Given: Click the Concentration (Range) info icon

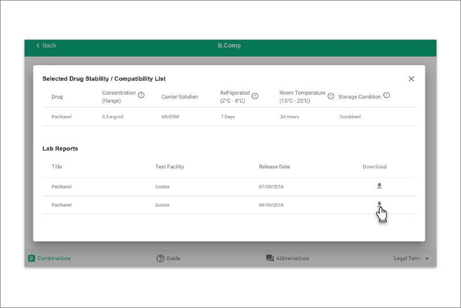Looking at the screenshot, I should tap(141, 95).
